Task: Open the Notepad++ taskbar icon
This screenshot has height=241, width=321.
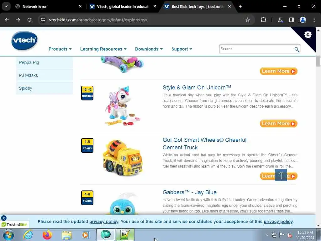Action: 125,235
